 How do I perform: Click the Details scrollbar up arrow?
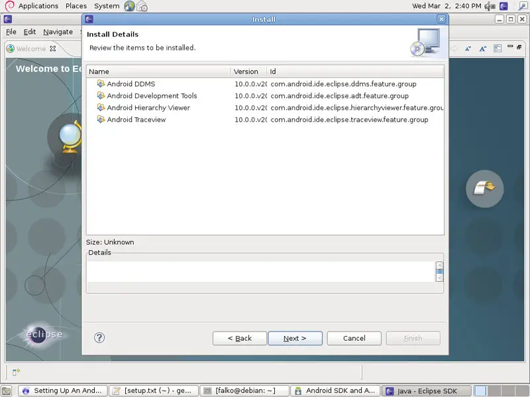[x=439, y=265]
